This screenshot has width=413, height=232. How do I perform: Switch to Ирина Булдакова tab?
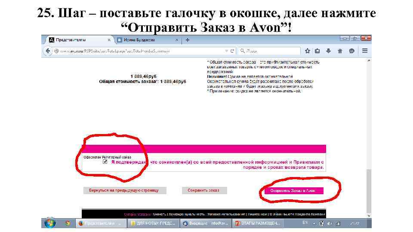coord(148,40)
